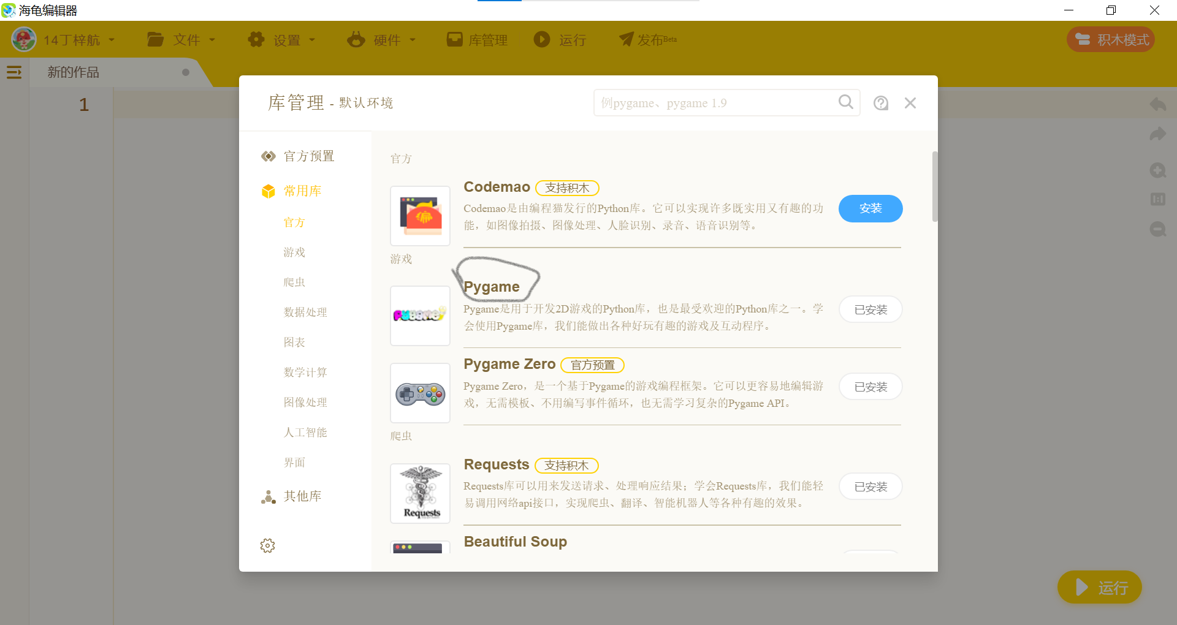Open the environment settings gear icon
Image resolution: width=1177 pixels, height=625 pixels.
(268, 545)
